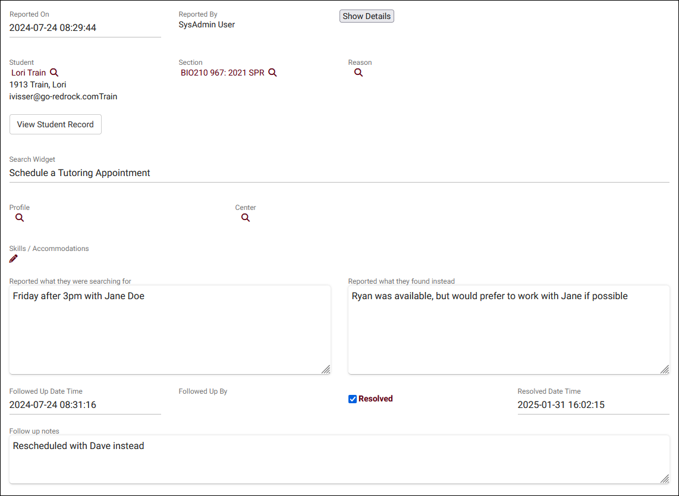Screen dimensions: 679x496
Task: Focus the Resolved Date Time field
Action: (593, 405)
